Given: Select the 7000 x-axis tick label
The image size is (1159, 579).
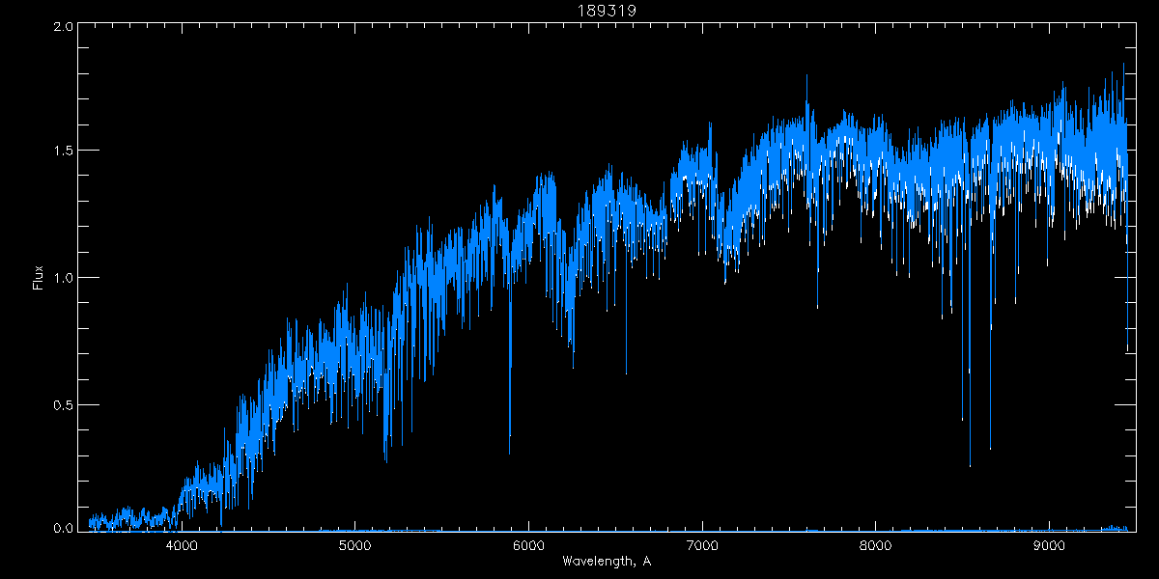Looking at the screenshot, I should click(702, 546).
